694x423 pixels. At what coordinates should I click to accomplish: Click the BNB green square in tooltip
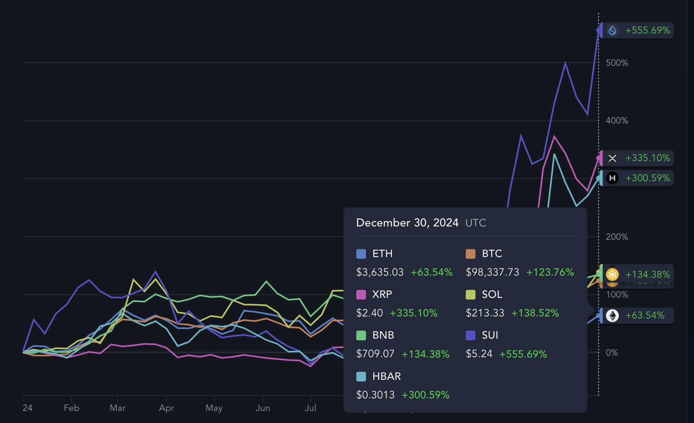(361, 335)
